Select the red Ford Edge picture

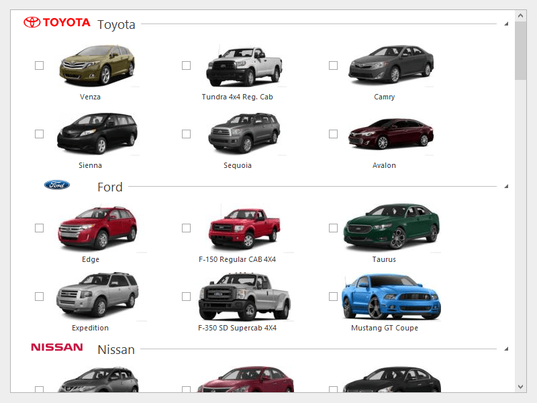pos(97,228)
